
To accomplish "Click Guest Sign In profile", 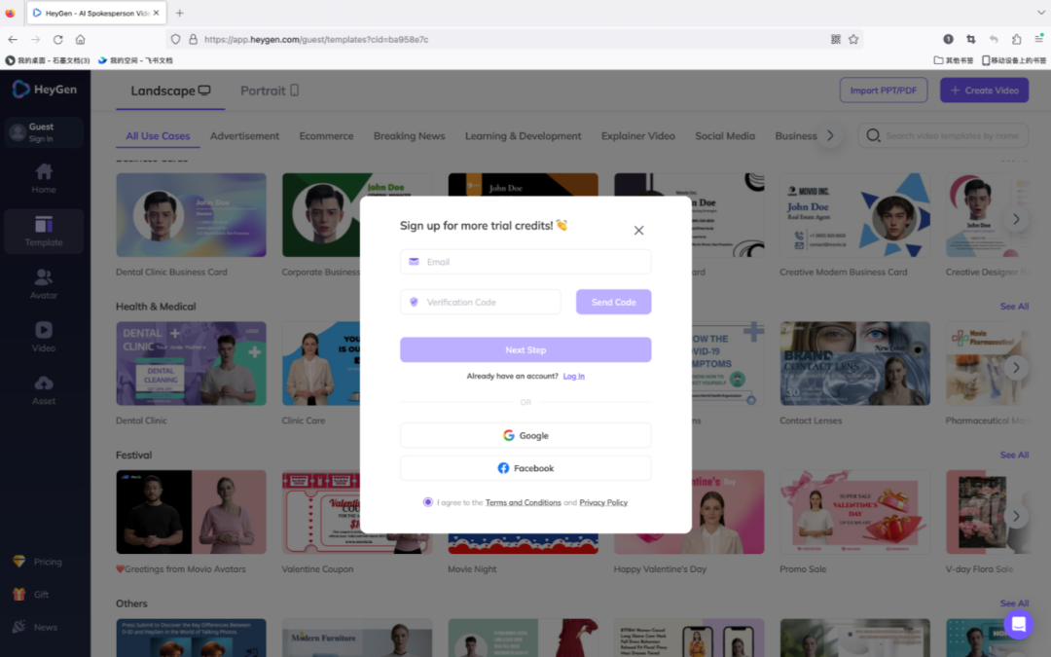I will click(x=44, y=132).
